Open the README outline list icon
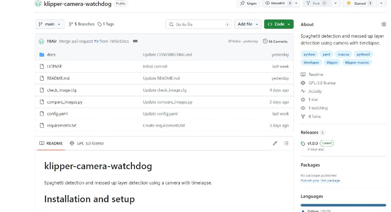The image size is (391, 212). tap(286, 143)
